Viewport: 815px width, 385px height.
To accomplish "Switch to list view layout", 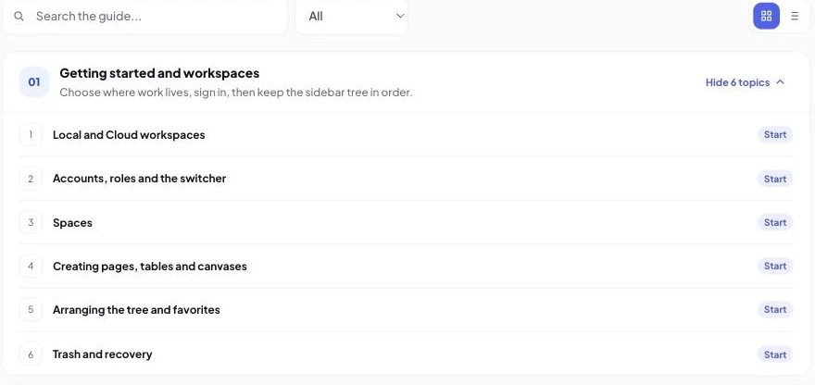I will [795, 16].
